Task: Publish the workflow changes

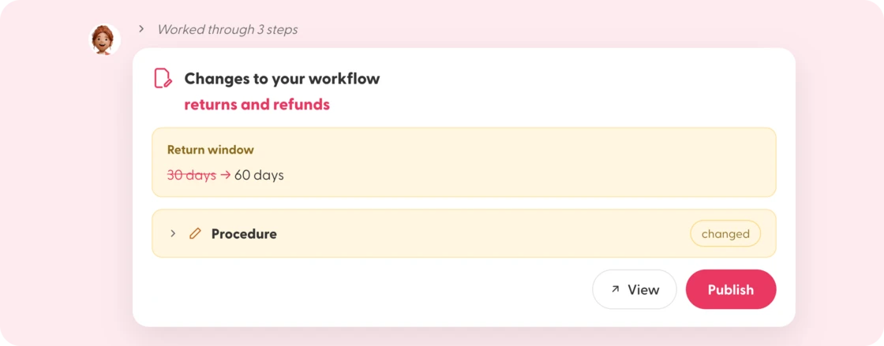Action: (731, 289)
